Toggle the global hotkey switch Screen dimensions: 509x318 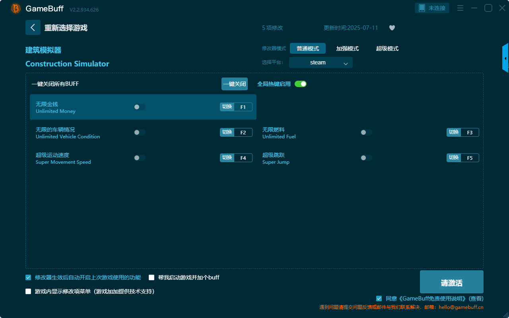(x=301, y=84)
